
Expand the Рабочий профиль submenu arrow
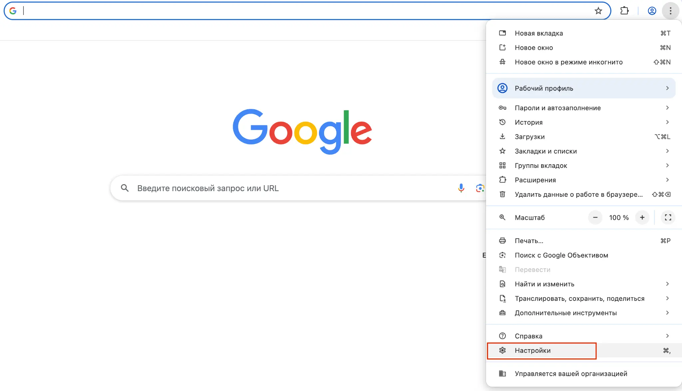667,88
